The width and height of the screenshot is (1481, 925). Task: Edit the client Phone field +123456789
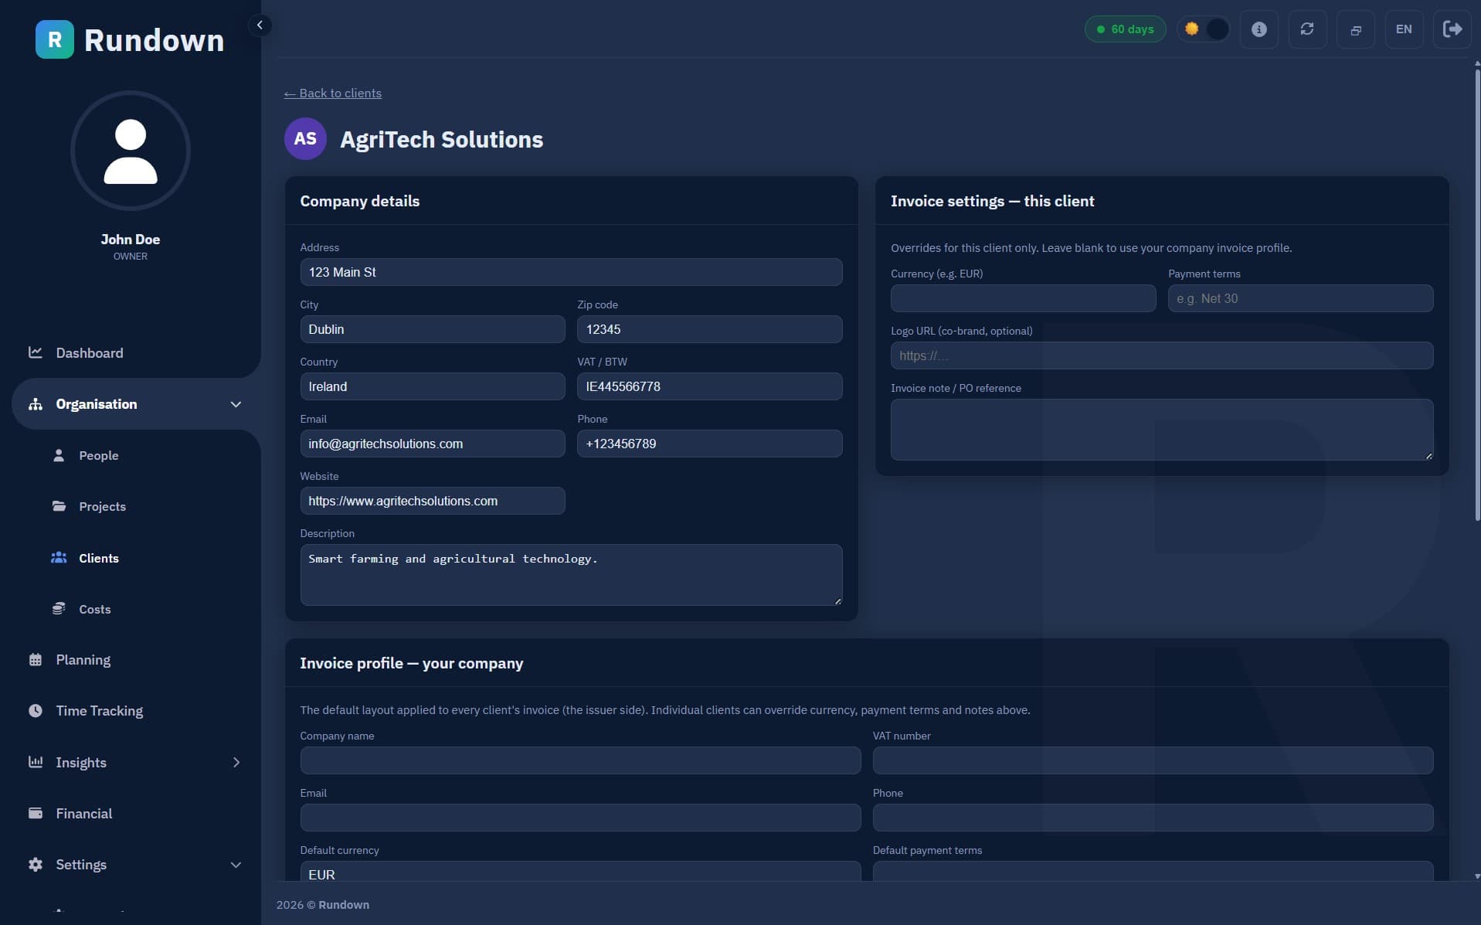pyautogui.click(x=709, y=444)
